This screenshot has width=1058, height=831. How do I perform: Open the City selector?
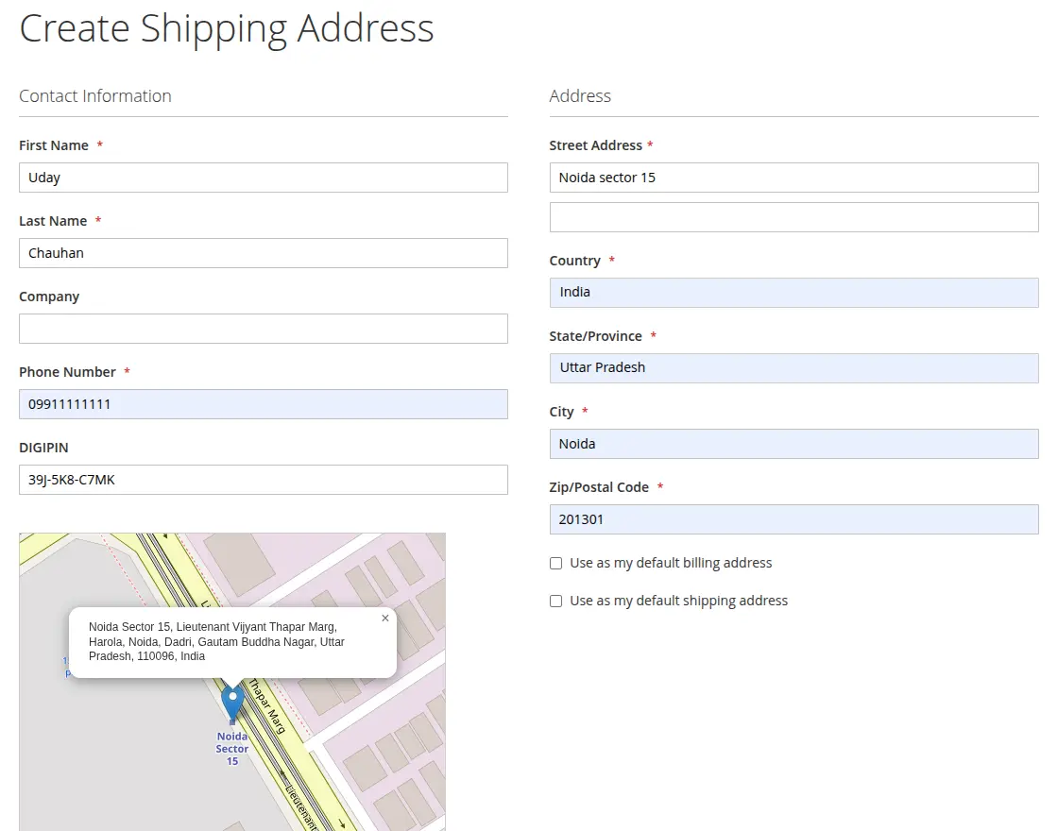pos(793,444)
